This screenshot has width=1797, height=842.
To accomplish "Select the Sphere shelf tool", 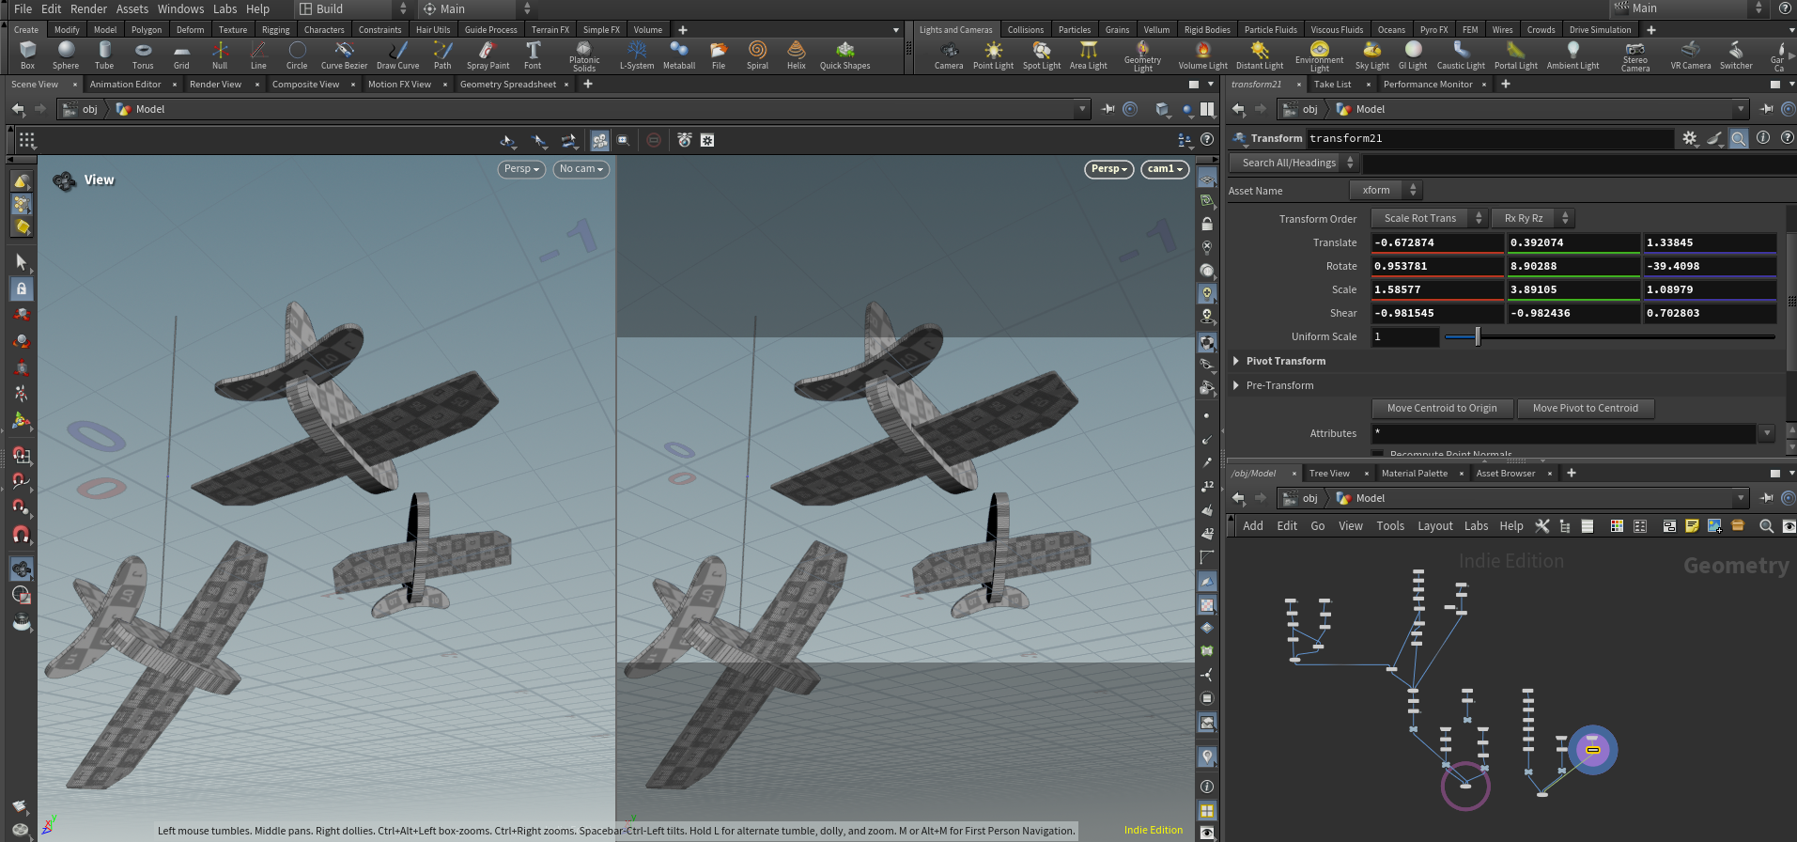I will click(66, 55).
